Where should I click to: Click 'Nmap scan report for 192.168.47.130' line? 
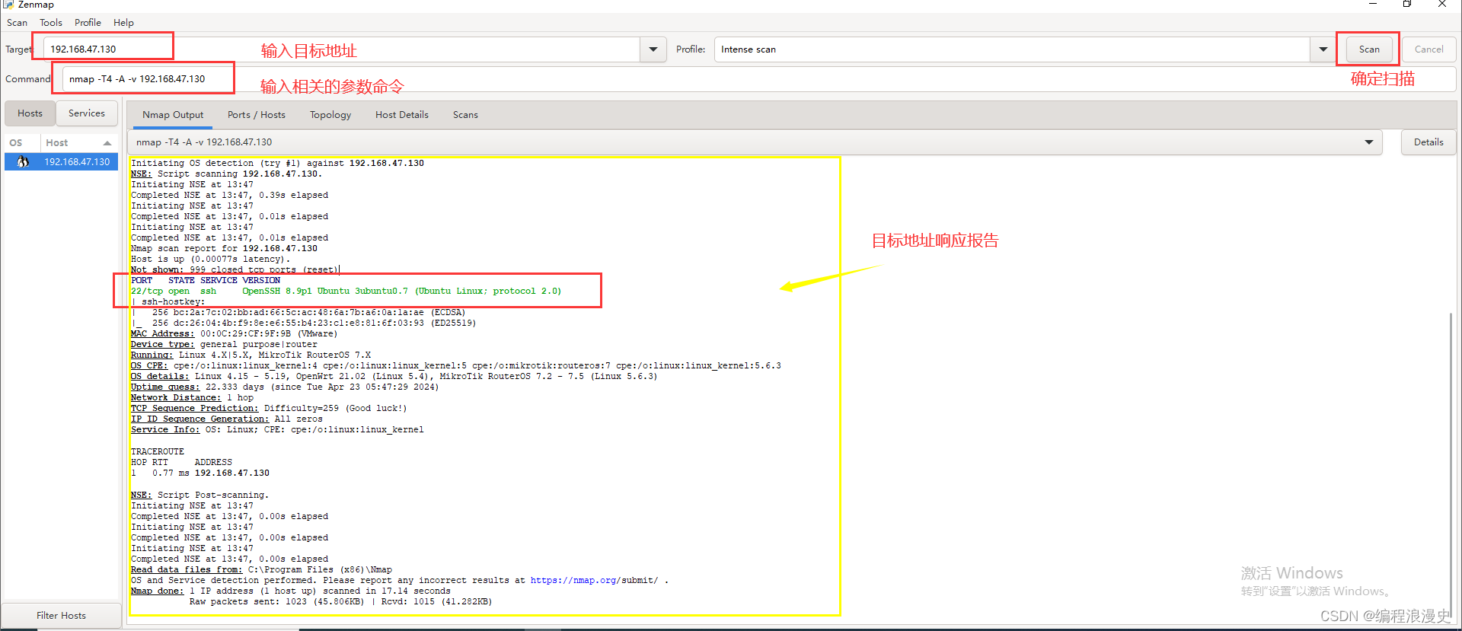point(224,248)
